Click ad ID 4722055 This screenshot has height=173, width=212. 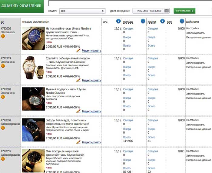point(6,151)
